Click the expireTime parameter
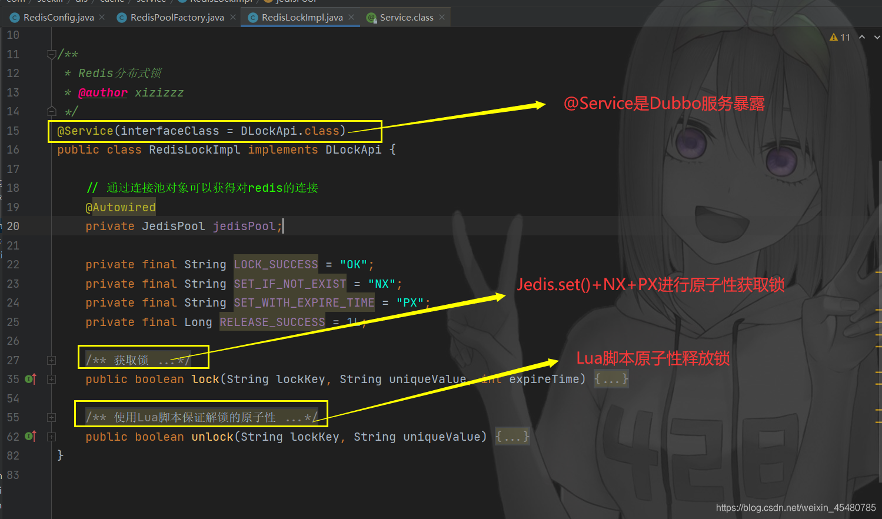The width and height of the screenshot is (882, 519). coord(544,379)
